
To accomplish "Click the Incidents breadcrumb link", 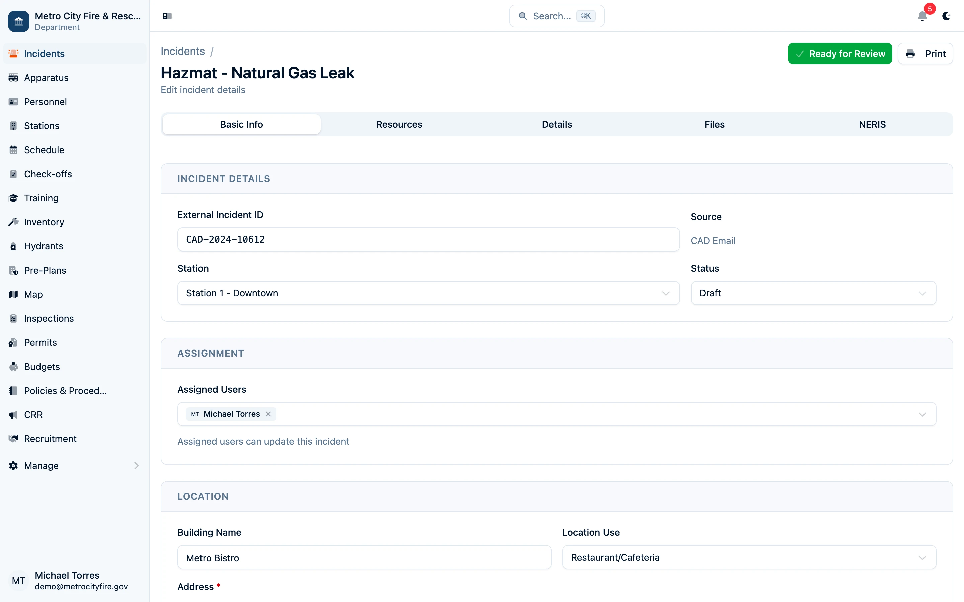I will [x=182, y=51].
